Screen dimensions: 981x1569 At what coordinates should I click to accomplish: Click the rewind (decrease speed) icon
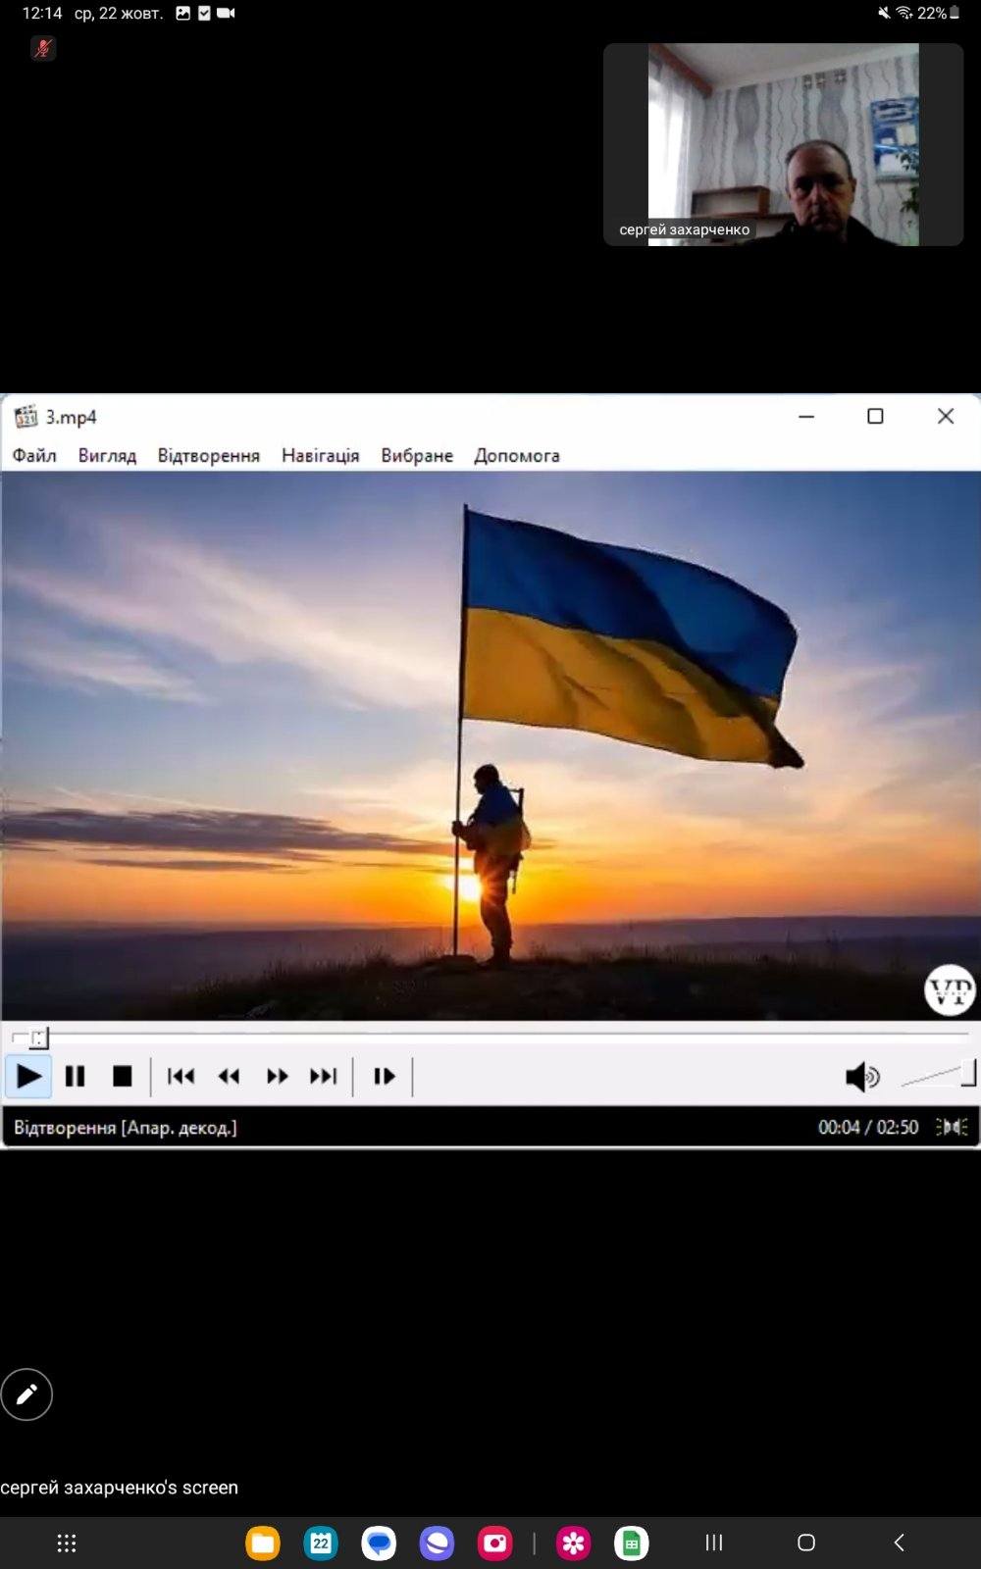[x=229, y=1077]
